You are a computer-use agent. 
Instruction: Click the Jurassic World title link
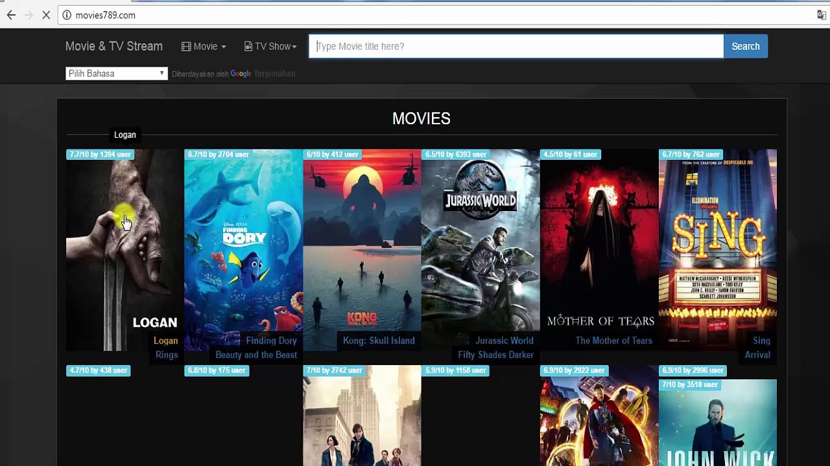(504, 340)
